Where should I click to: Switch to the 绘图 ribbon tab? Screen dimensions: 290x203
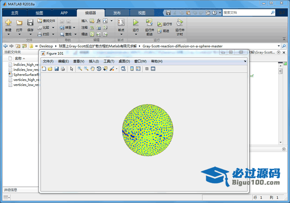point(39,13)
